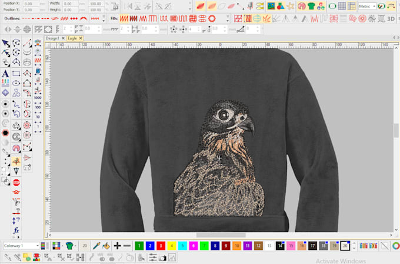This screenshot has width=400, height=264.
Task: Pick green color swatch 1
Action: point(139,246)
